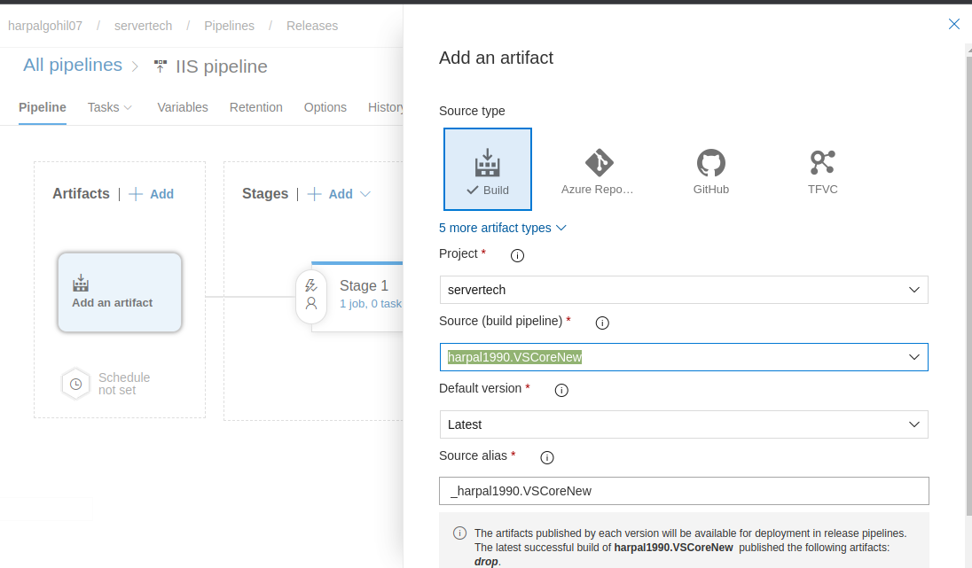Click the Schedule not set clock icon

click(x=75, y=384)
